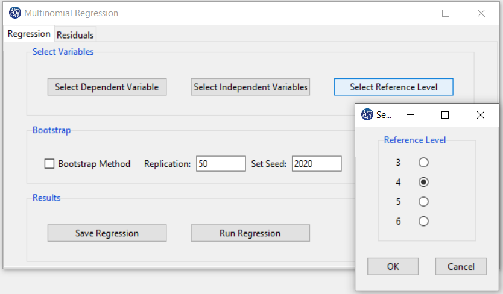Select reference level 4 radio button
The height and width of the screenshot is (294, 503).
pos(423,182)
